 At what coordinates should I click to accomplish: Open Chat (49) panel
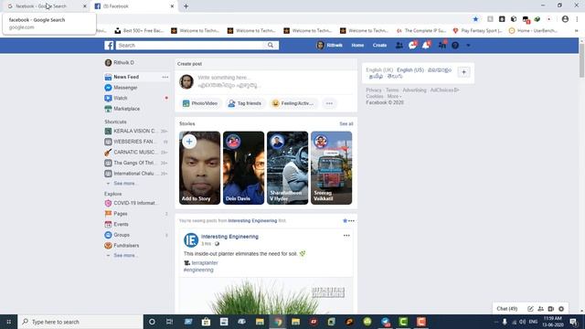pyautogui.click(x=506, y=309)
